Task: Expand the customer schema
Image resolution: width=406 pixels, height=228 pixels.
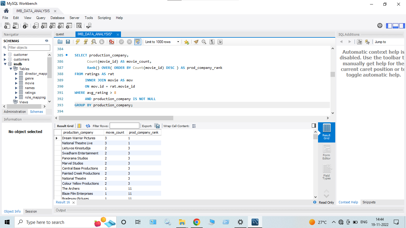Action: point(5,55)
